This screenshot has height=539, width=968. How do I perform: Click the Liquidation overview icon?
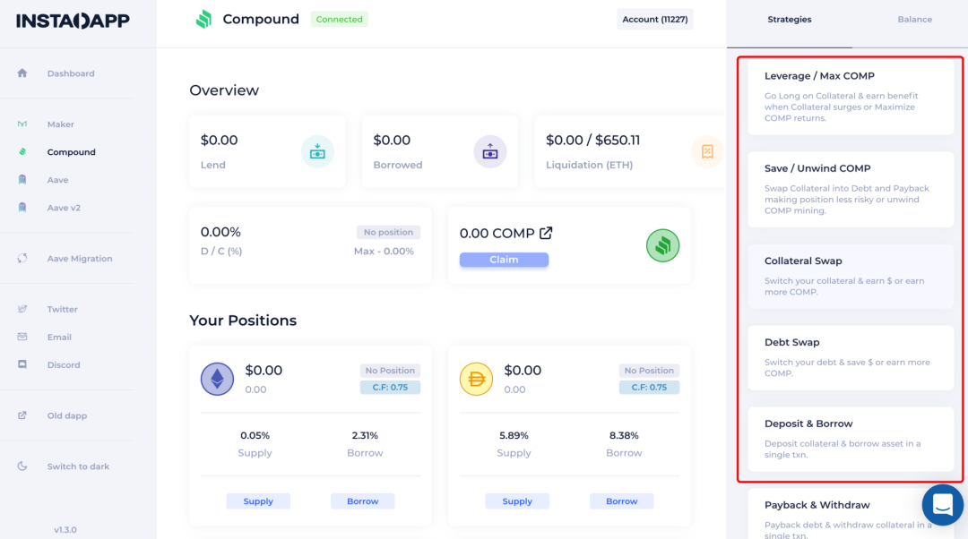click(x=706, y=151)
